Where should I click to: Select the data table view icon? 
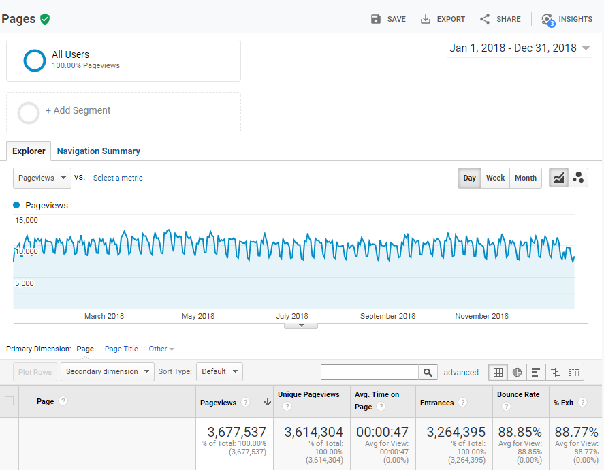[x=498, y=372]
